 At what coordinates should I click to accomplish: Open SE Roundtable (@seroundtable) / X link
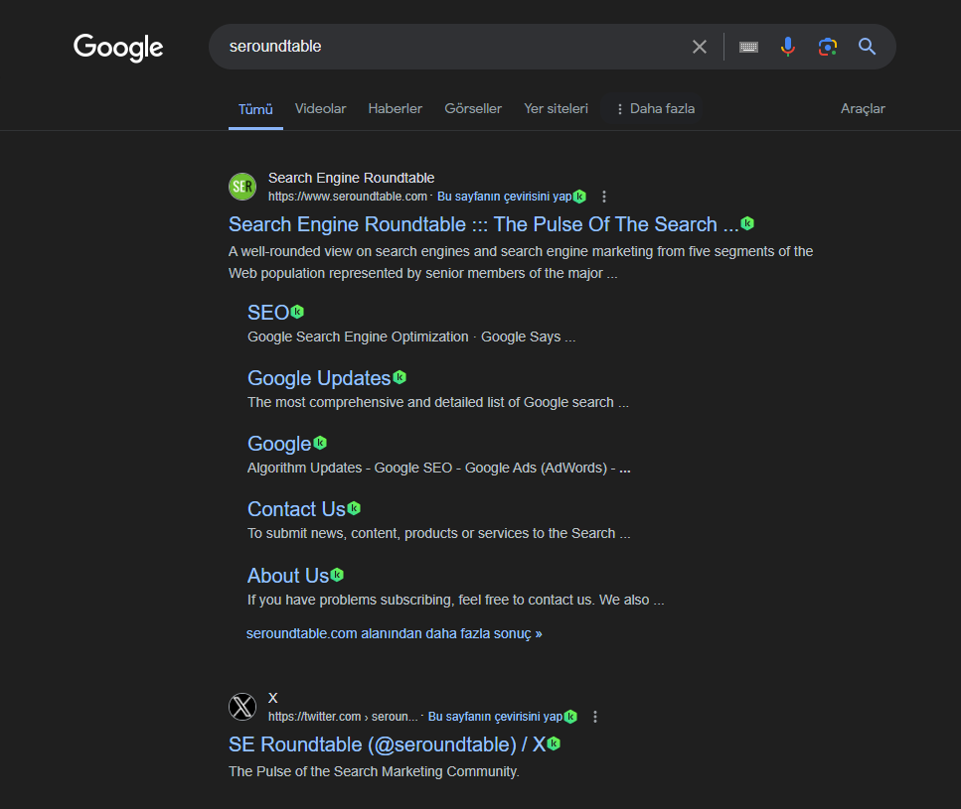click(387, 744)
